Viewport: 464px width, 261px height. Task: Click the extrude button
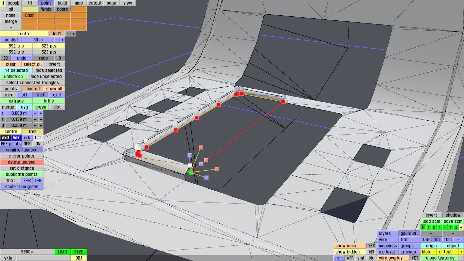click(16, 101)
